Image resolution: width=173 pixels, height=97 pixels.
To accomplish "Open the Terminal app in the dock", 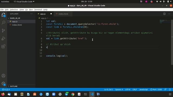I will click(85, 94).
